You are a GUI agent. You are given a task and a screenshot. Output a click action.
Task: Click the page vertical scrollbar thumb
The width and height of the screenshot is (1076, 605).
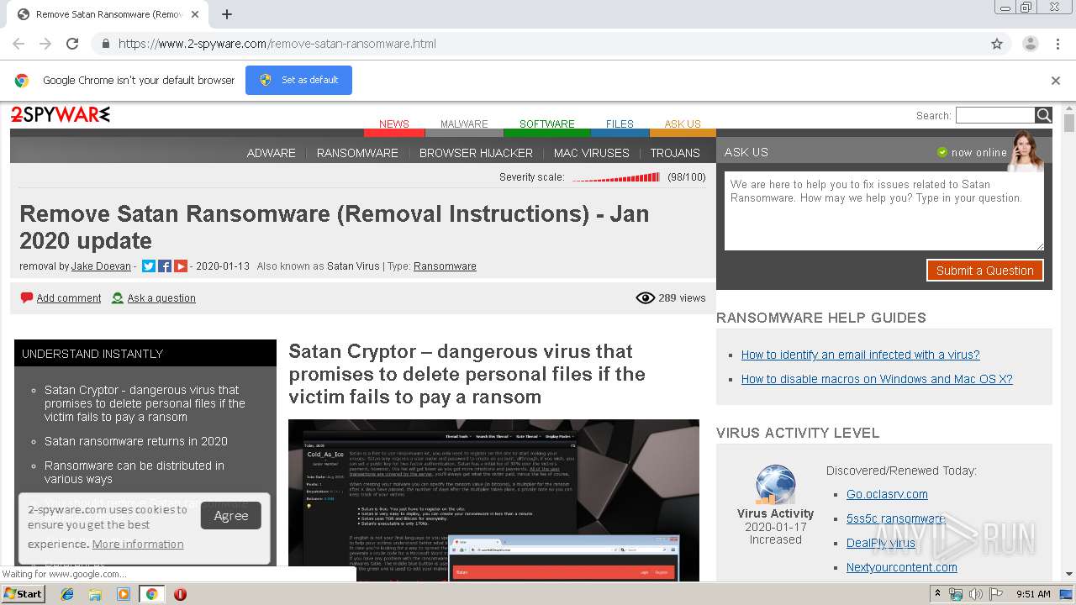click(x=1068, y=123)
